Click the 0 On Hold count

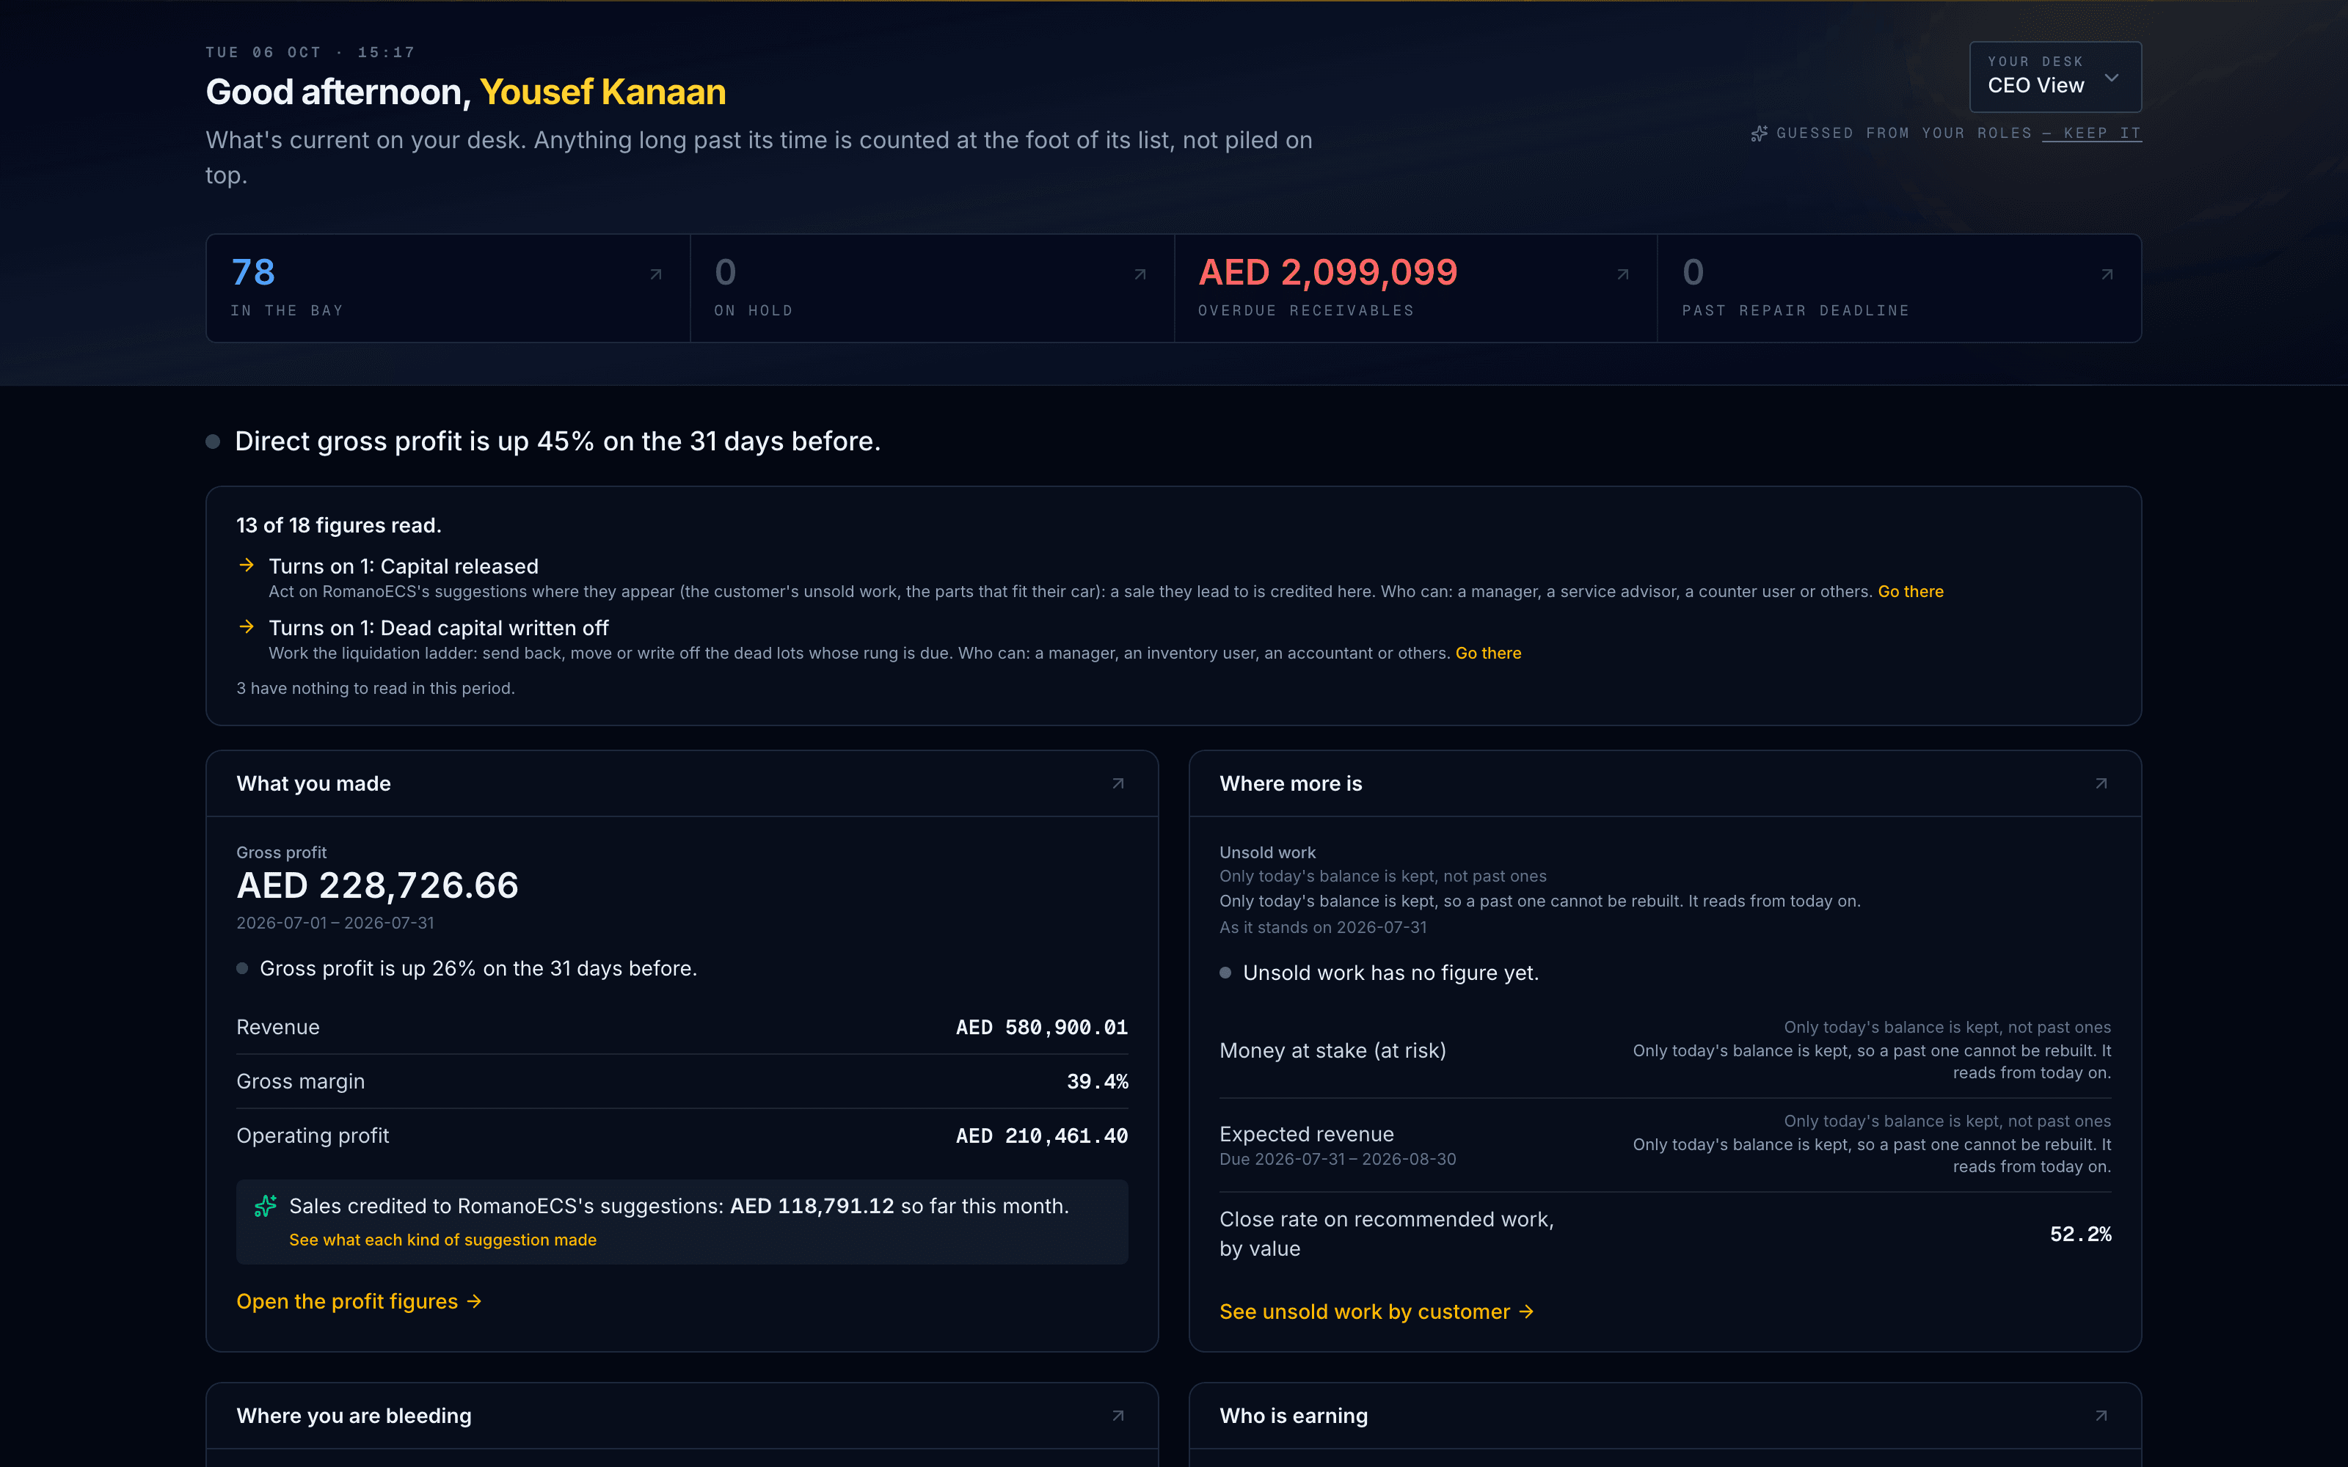pos(726,271)
